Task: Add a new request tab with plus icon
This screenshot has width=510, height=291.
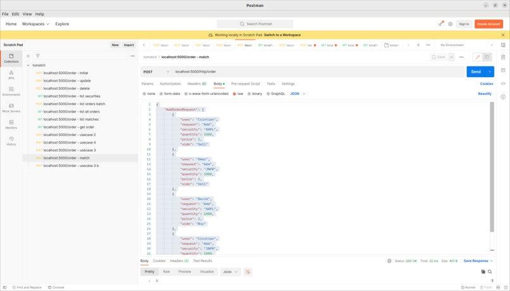Action: [418, 45]
